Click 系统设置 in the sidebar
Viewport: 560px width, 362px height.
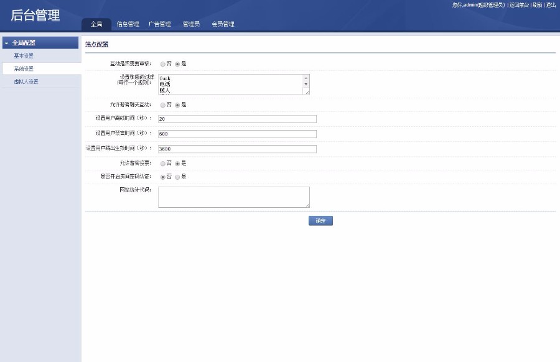(x=23, y=68)
